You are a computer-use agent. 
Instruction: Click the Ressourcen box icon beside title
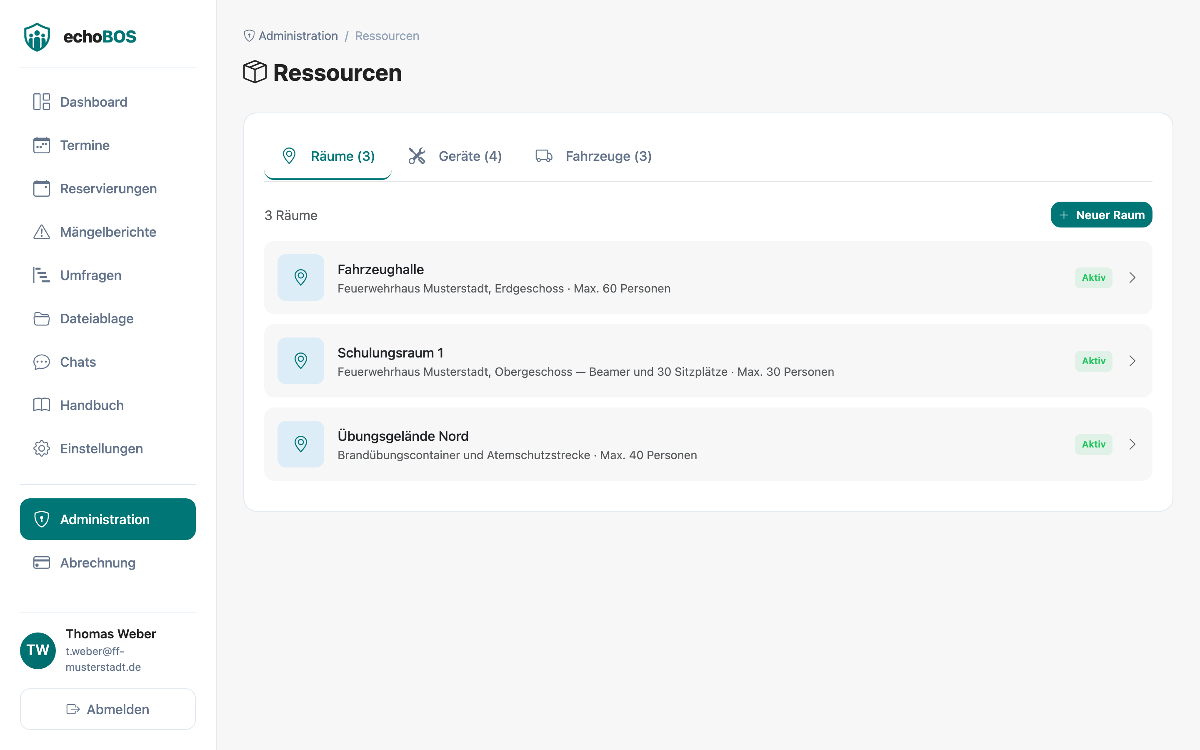pos(255,72)
